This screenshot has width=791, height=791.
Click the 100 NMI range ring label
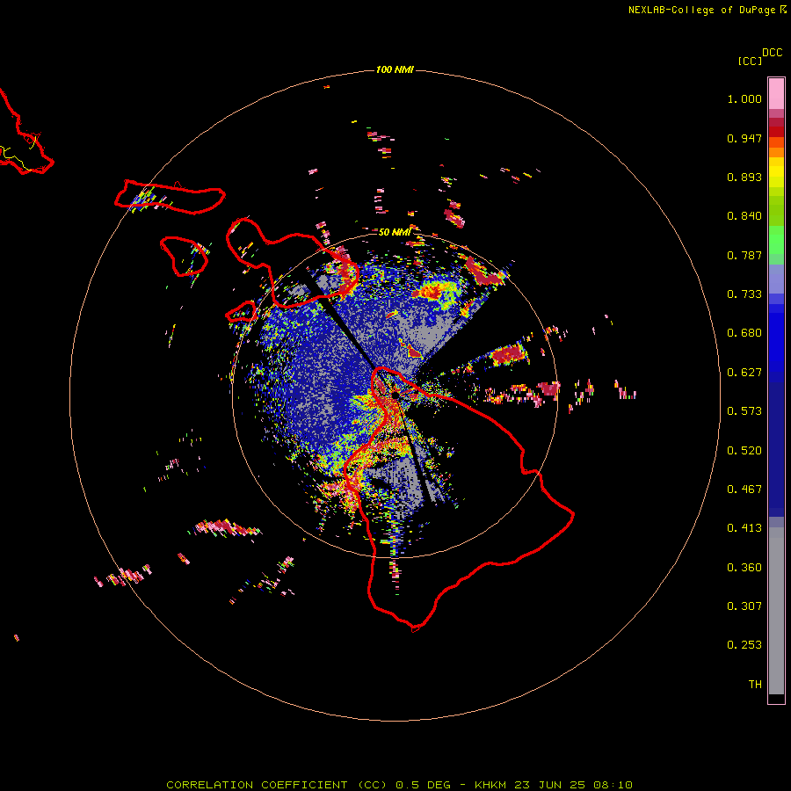pyautogui.click(x=395, y=69)
